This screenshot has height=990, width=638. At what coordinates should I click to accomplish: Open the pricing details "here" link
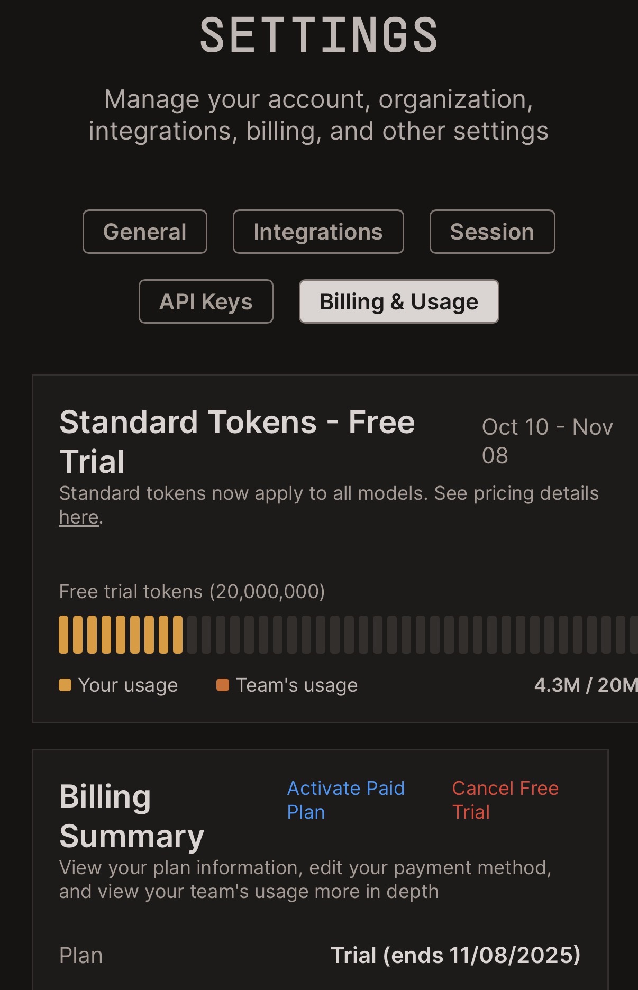(x=79, y=517)
